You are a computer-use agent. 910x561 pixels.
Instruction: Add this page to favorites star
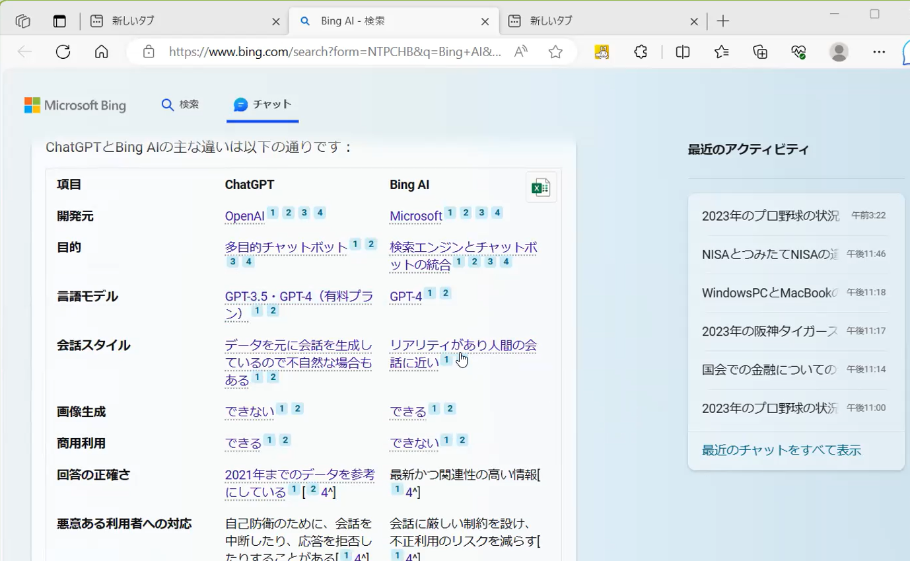(x=555, y=52)
